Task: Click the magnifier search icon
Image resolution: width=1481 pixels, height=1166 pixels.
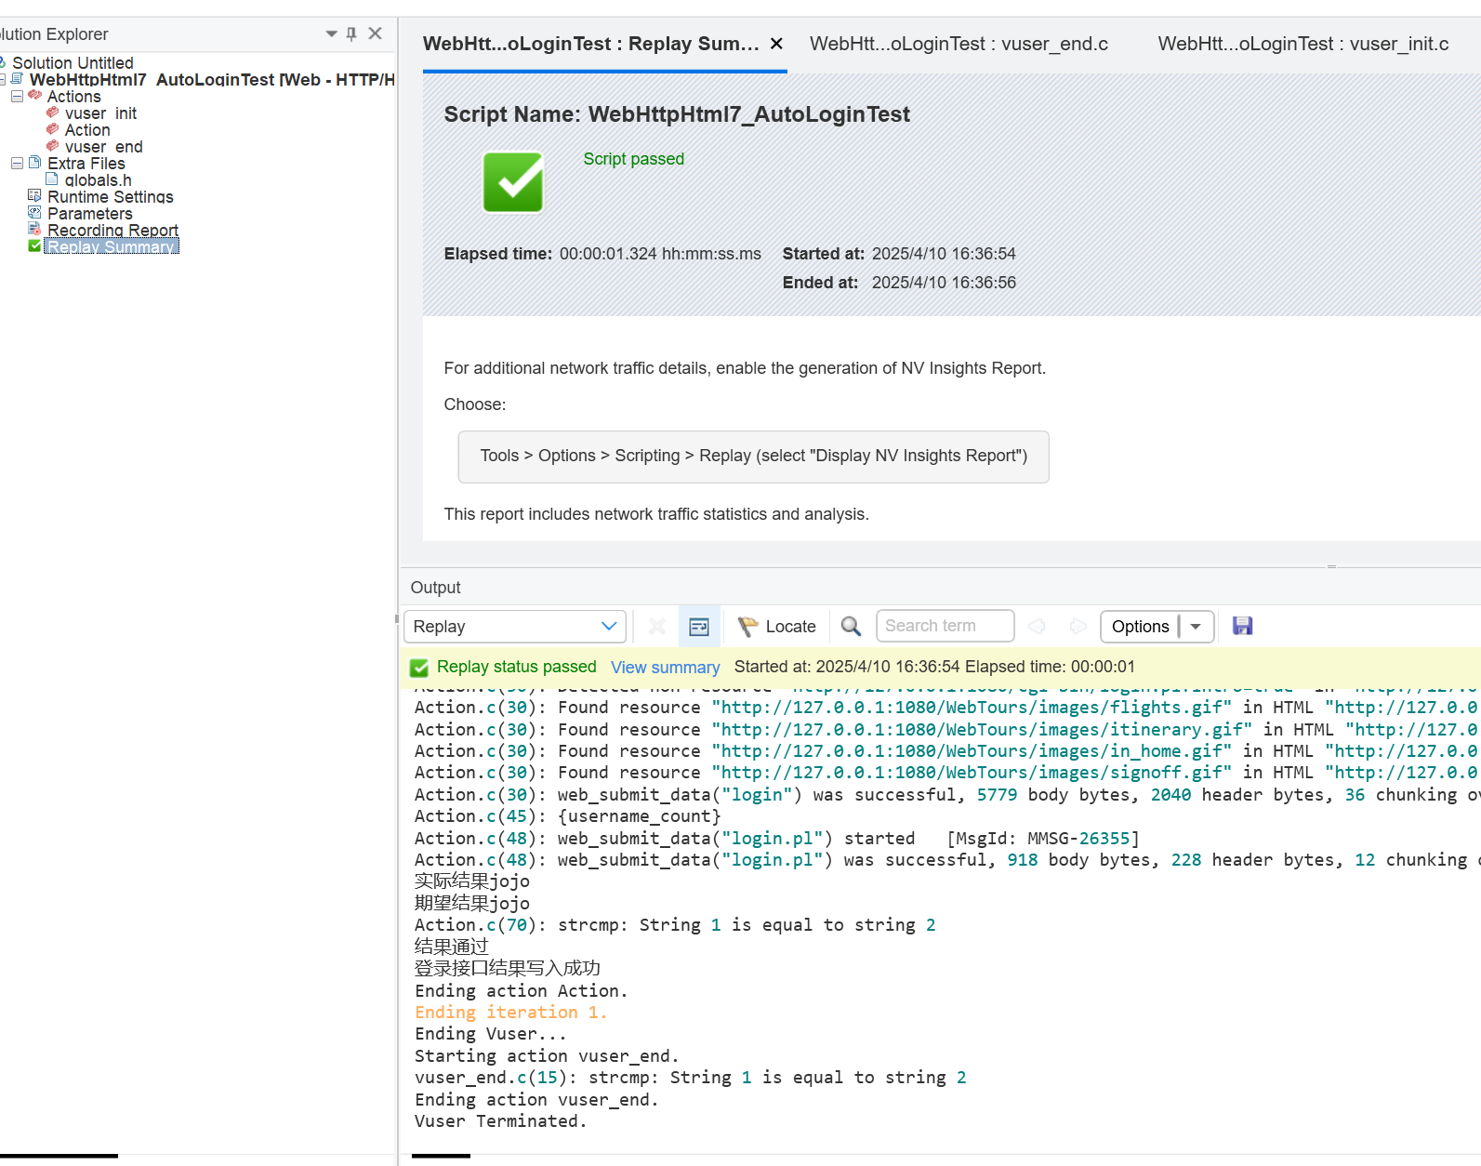Action: (851, 627)
